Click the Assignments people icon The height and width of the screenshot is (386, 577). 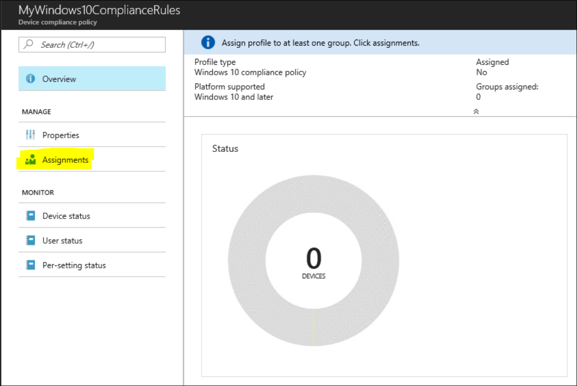(31, 160)
